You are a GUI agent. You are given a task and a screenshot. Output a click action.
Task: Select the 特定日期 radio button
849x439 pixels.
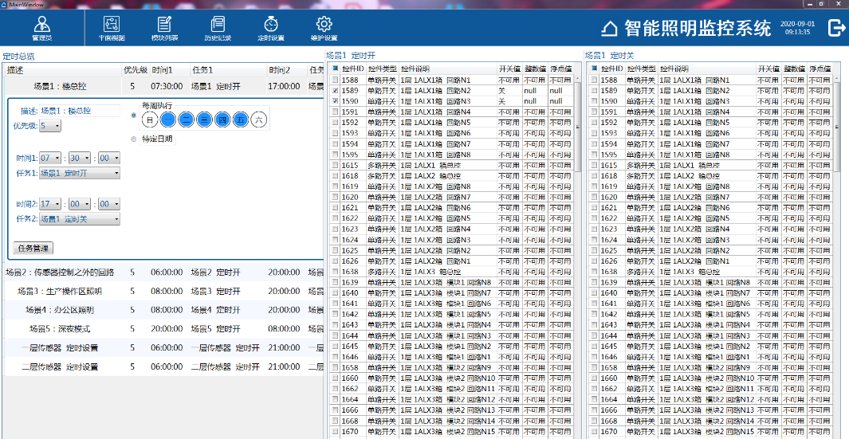point(134,139)
